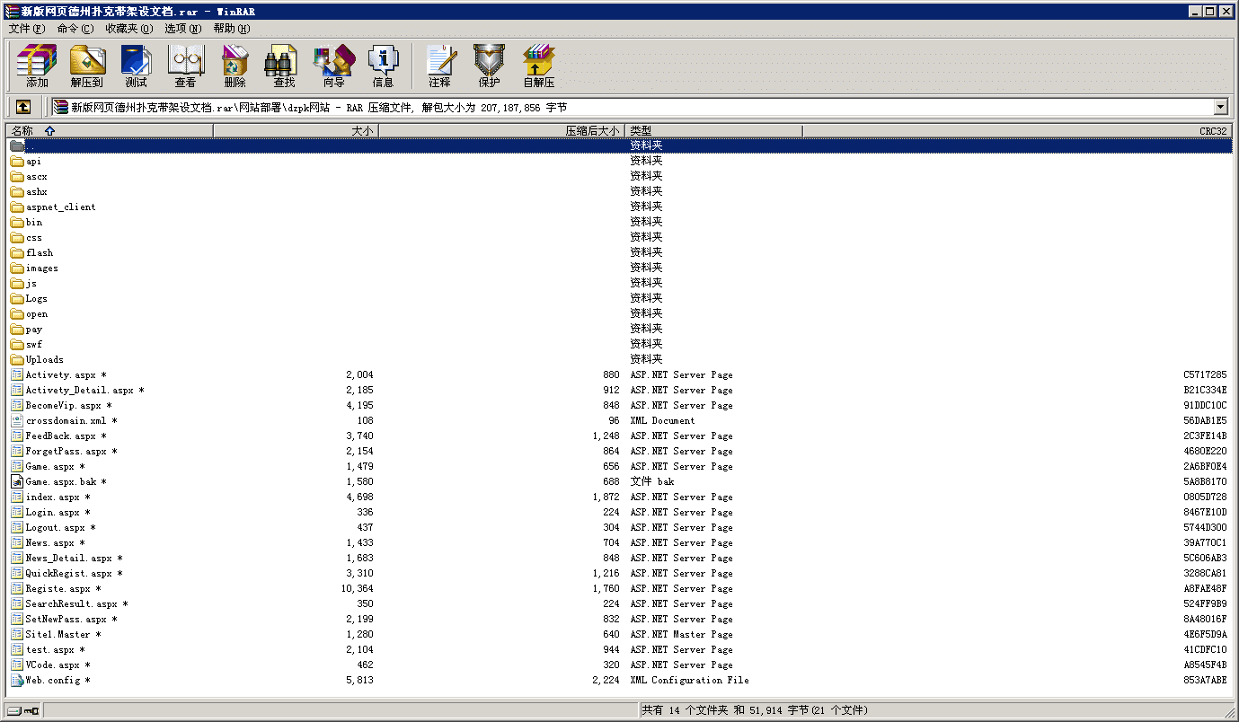Click the 删除 (Delete) toolbar icon
The width and height of the screenshot is (1239, 722).
(235, 66)
